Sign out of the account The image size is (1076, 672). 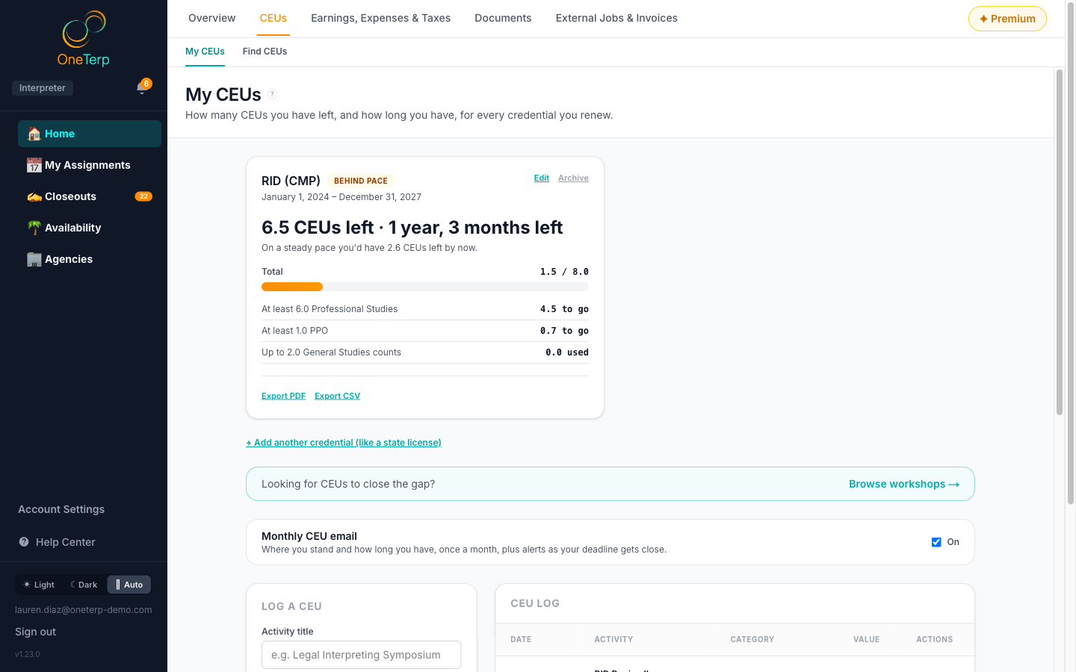pos(35,632)
